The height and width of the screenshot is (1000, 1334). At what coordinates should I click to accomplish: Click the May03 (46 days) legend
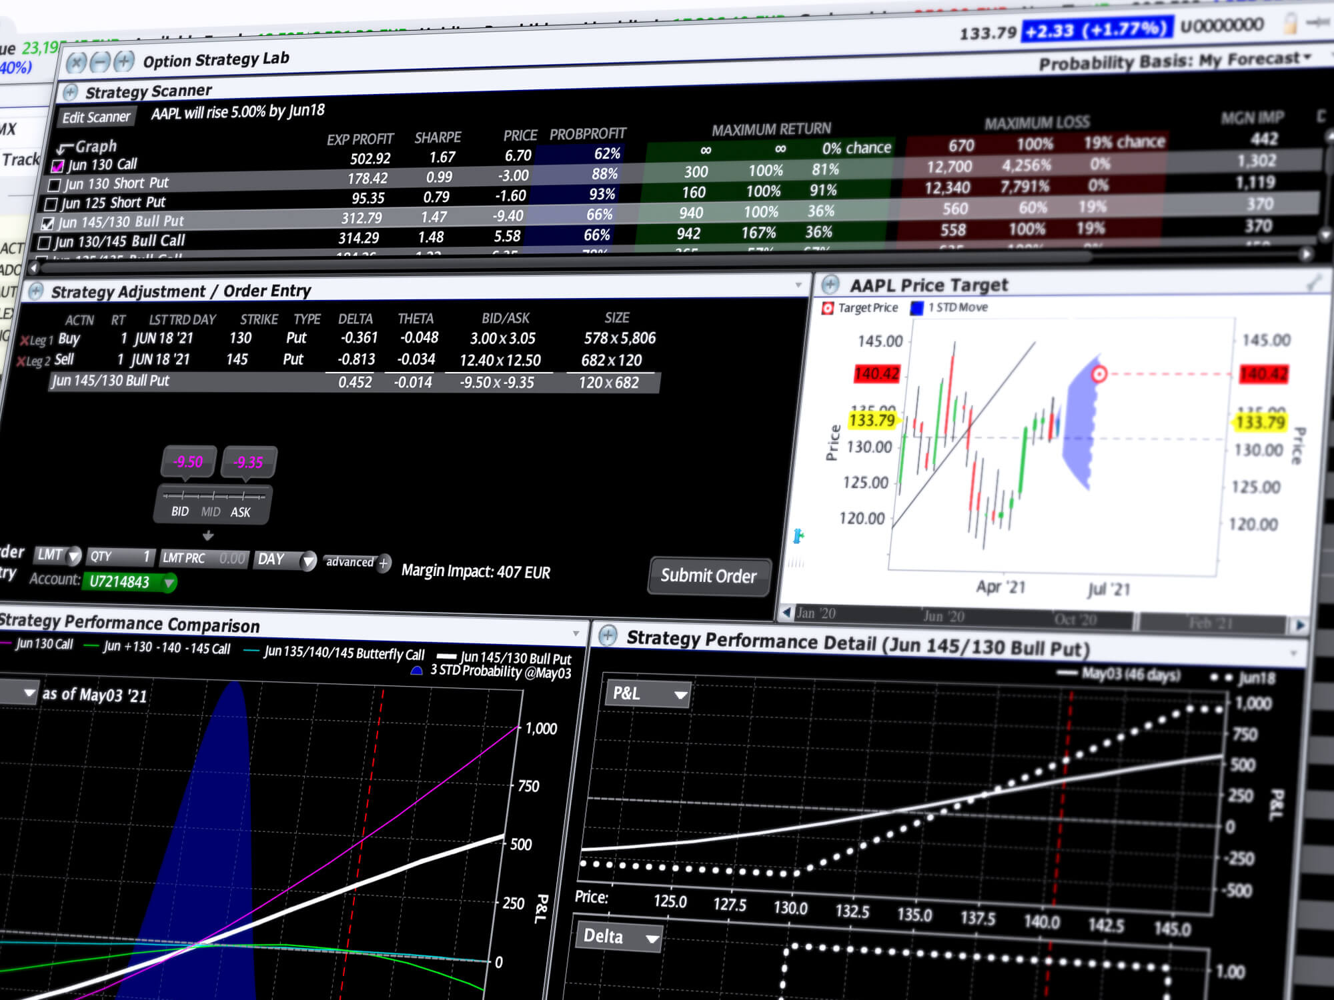pos(1119,674)
